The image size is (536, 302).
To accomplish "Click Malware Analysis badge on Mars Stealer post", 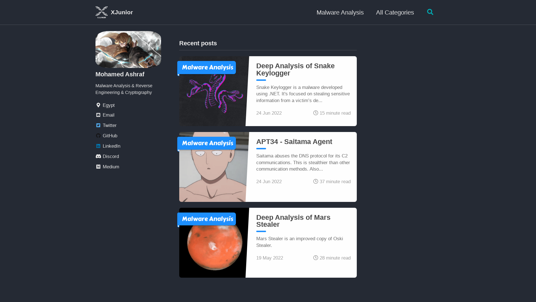I will 207,219.
